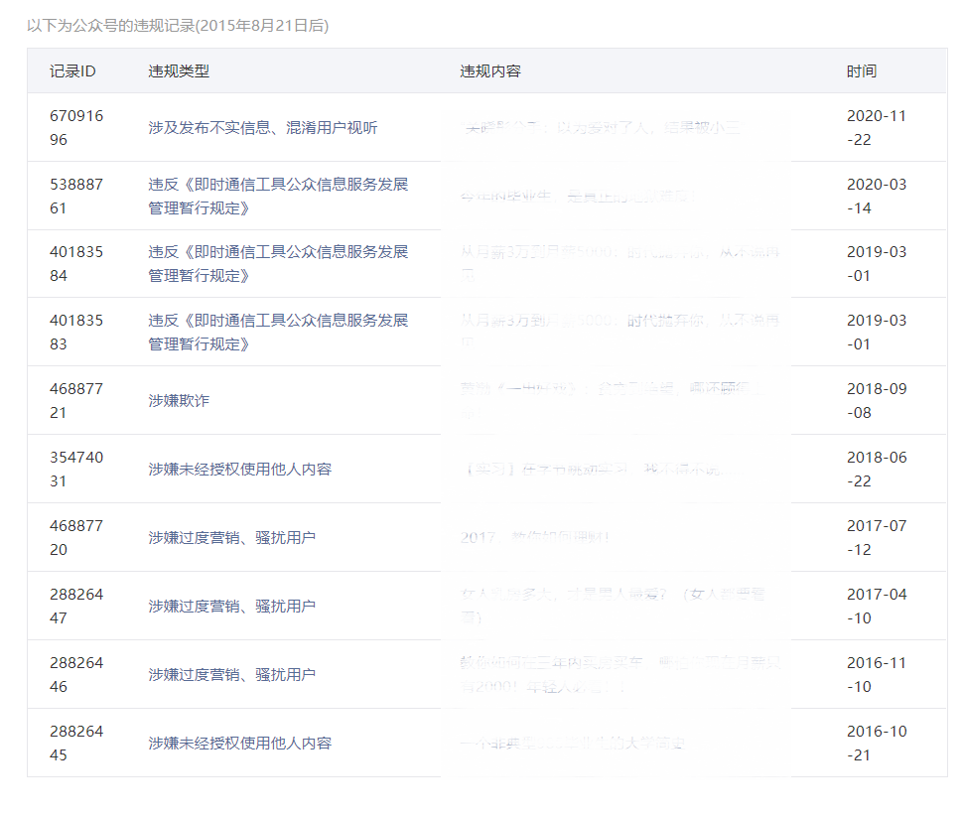Select record ID 40183584

[76, 264]
